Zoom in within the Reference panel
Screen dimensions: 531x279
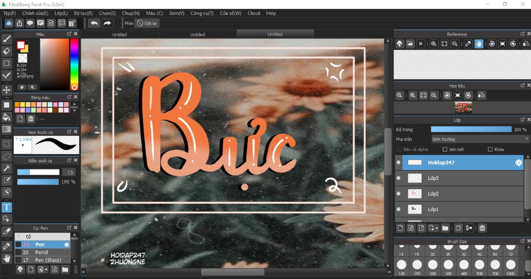[434, 44]
